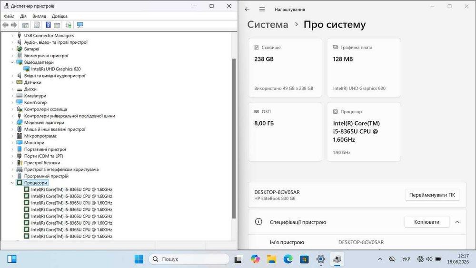Image resolution: width=476 pixels, height=268 pixels.
Task: Select the Intel(R) UHD Graphics 620 device
Action: tap(56, 69)
